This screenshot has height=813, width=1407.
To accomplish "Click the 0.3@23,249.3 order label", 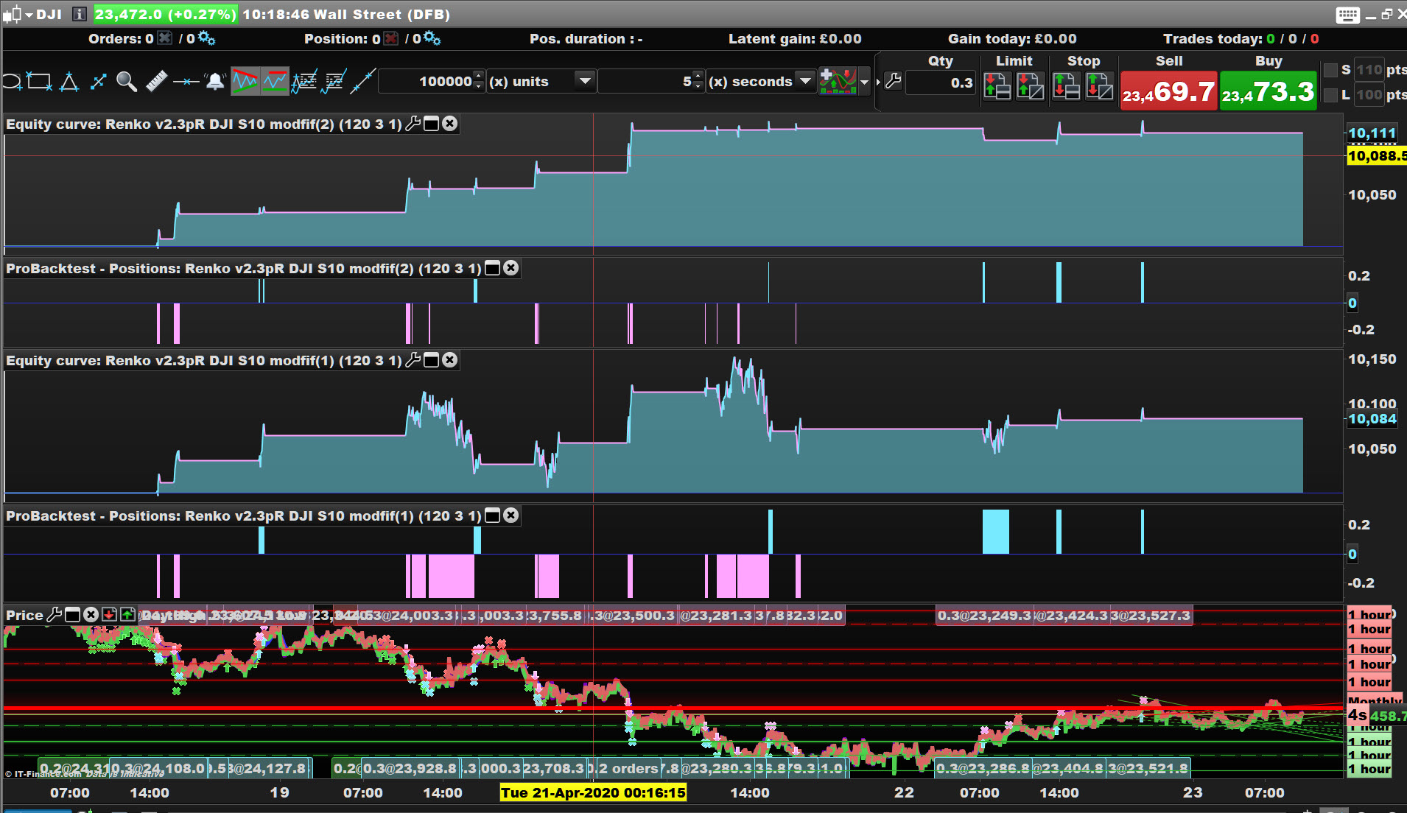I will [985, 616].
